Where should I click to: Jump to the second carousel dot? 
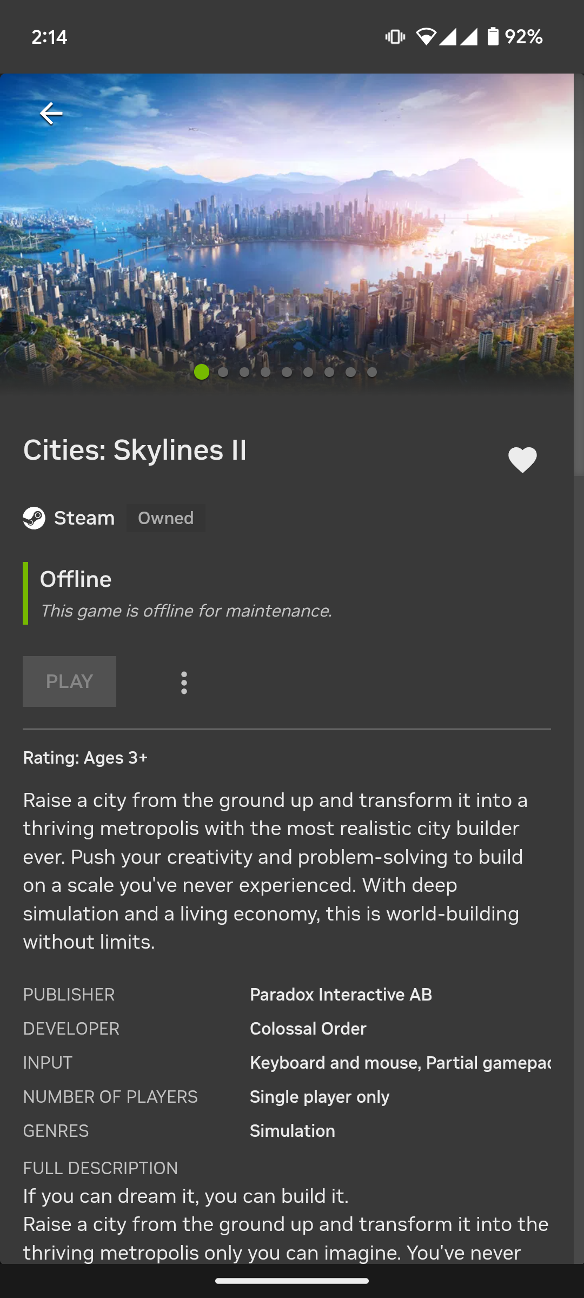(223, 372)
